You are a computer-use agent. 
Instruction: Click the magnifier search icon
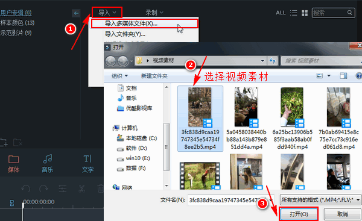pyautogui.click(x=350, y=13)
